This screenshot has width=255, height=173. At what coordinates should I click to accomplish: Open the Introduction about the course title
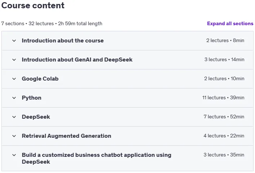[x=63, y=40]
